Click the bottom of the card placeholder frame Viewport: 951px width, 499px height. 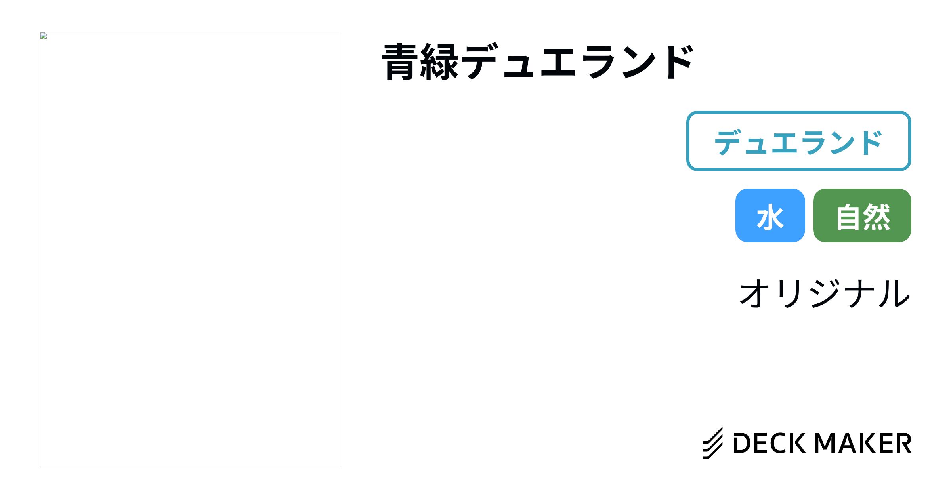click(x=190, y=467)
